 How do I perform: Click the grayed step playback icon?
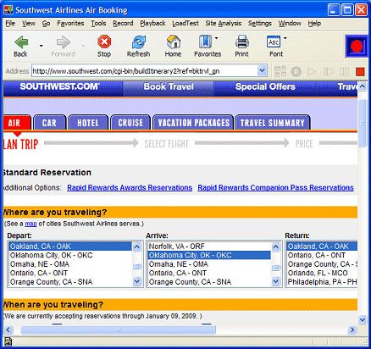pyautogui.click(x=329, y=72)
